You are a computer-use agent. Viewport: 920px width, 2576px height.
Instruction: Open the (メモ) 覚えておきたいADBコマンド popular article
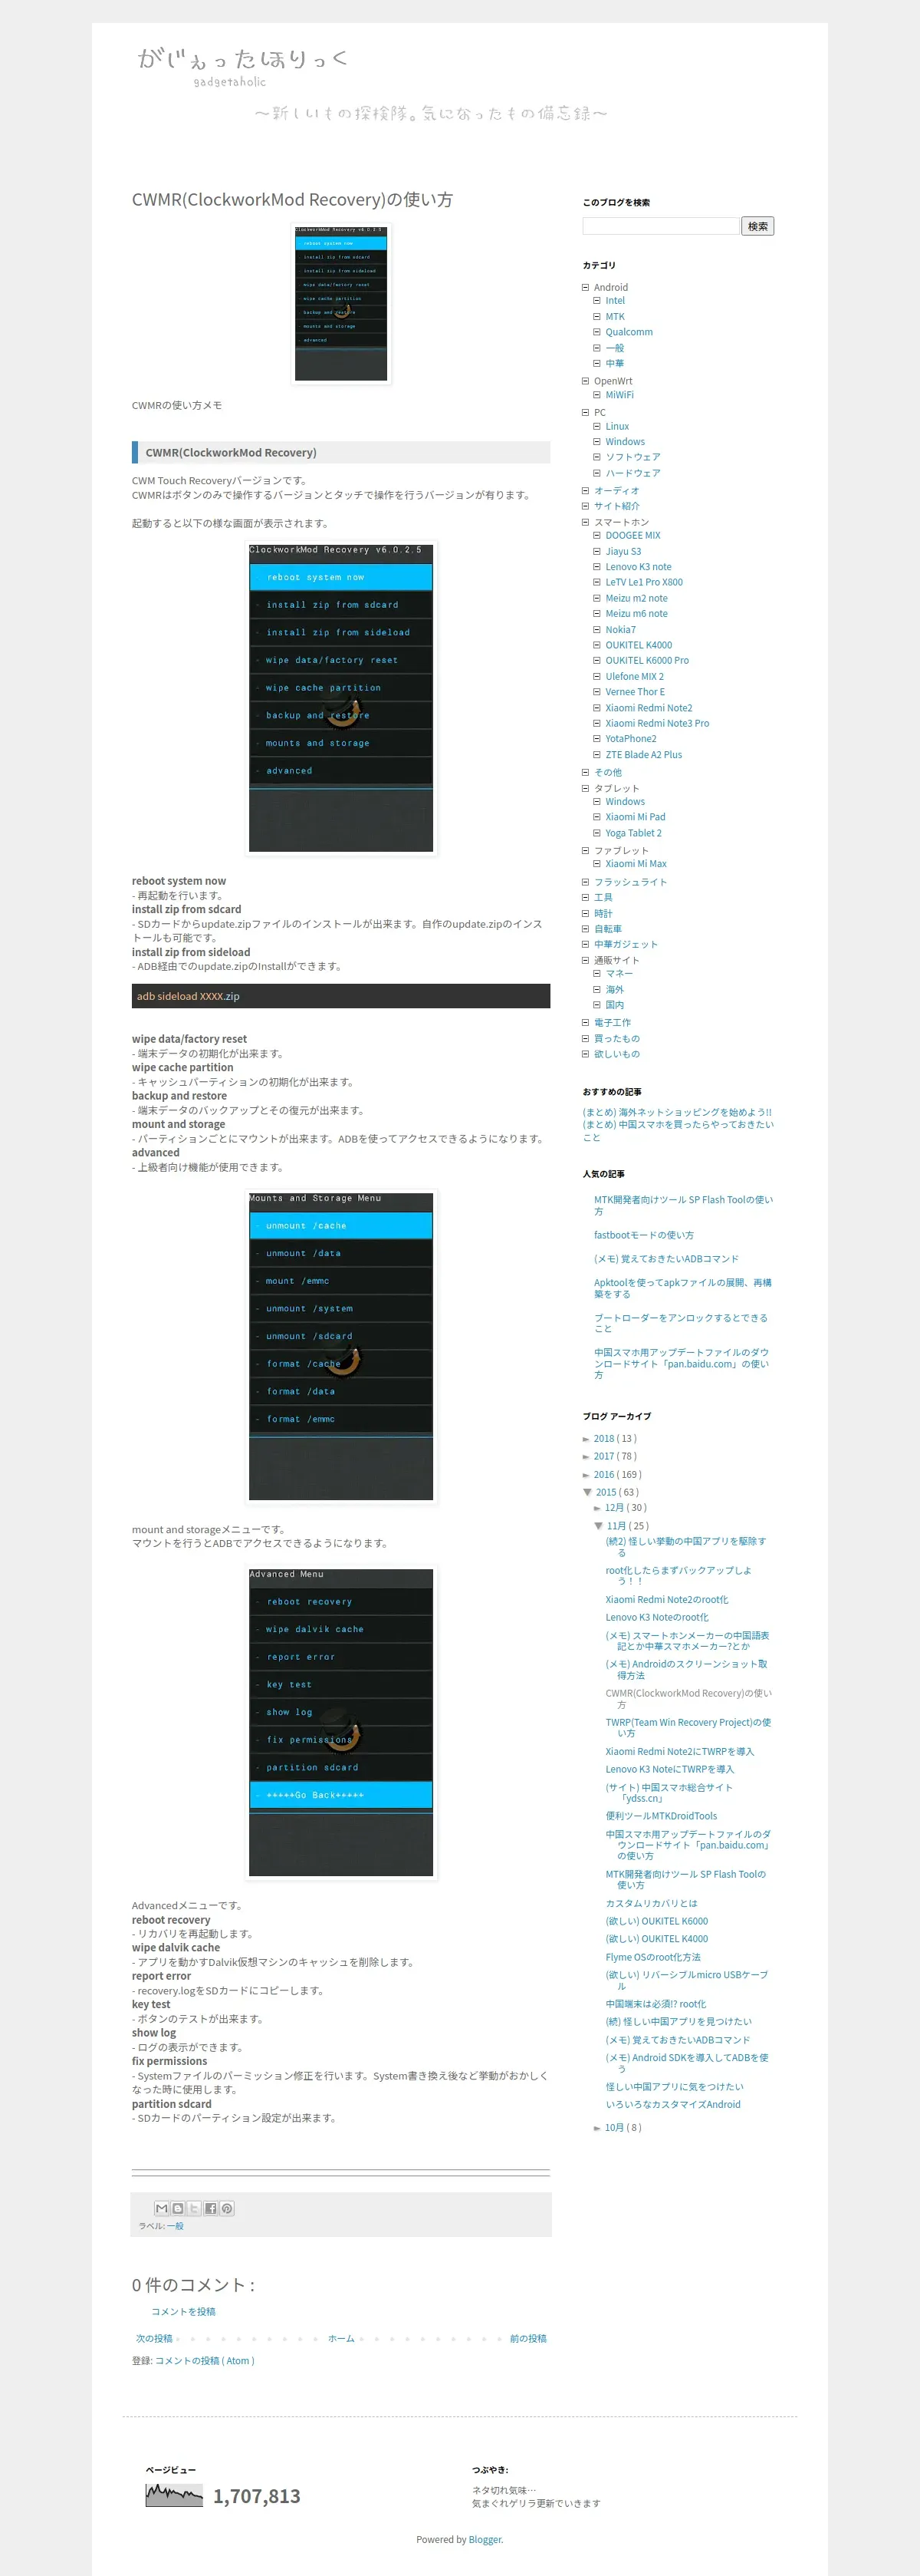(666, 1259)
